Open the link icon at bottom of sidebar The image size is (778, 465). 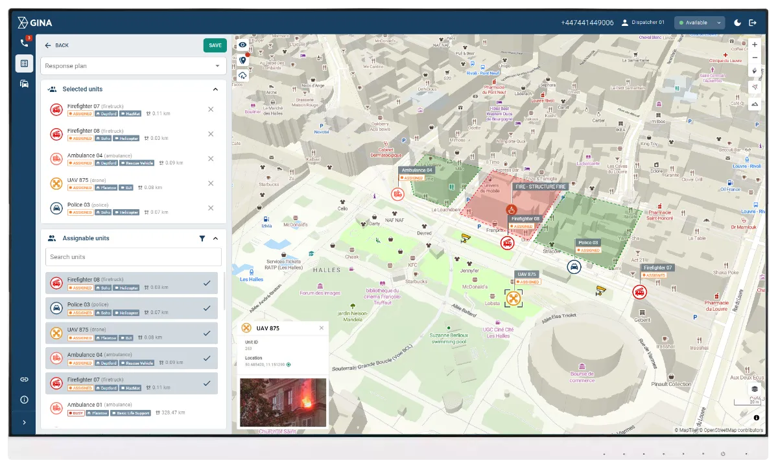point(24,379)
